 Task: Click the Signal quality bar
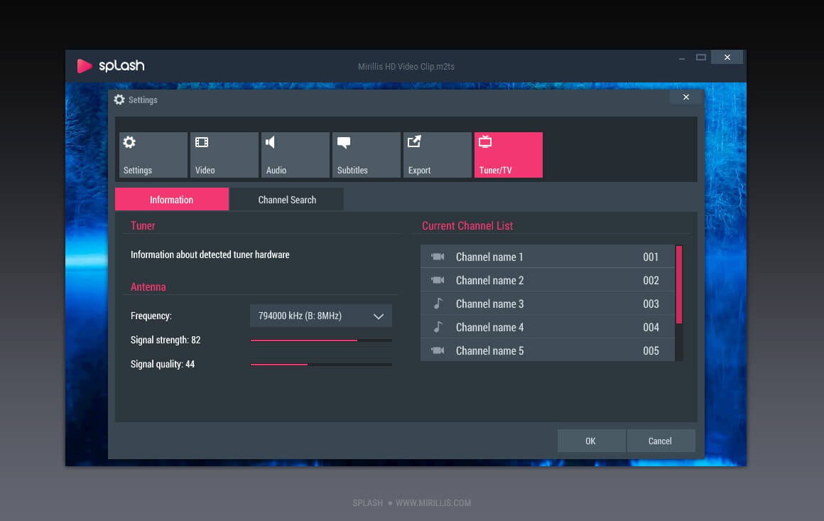point(321,365)
